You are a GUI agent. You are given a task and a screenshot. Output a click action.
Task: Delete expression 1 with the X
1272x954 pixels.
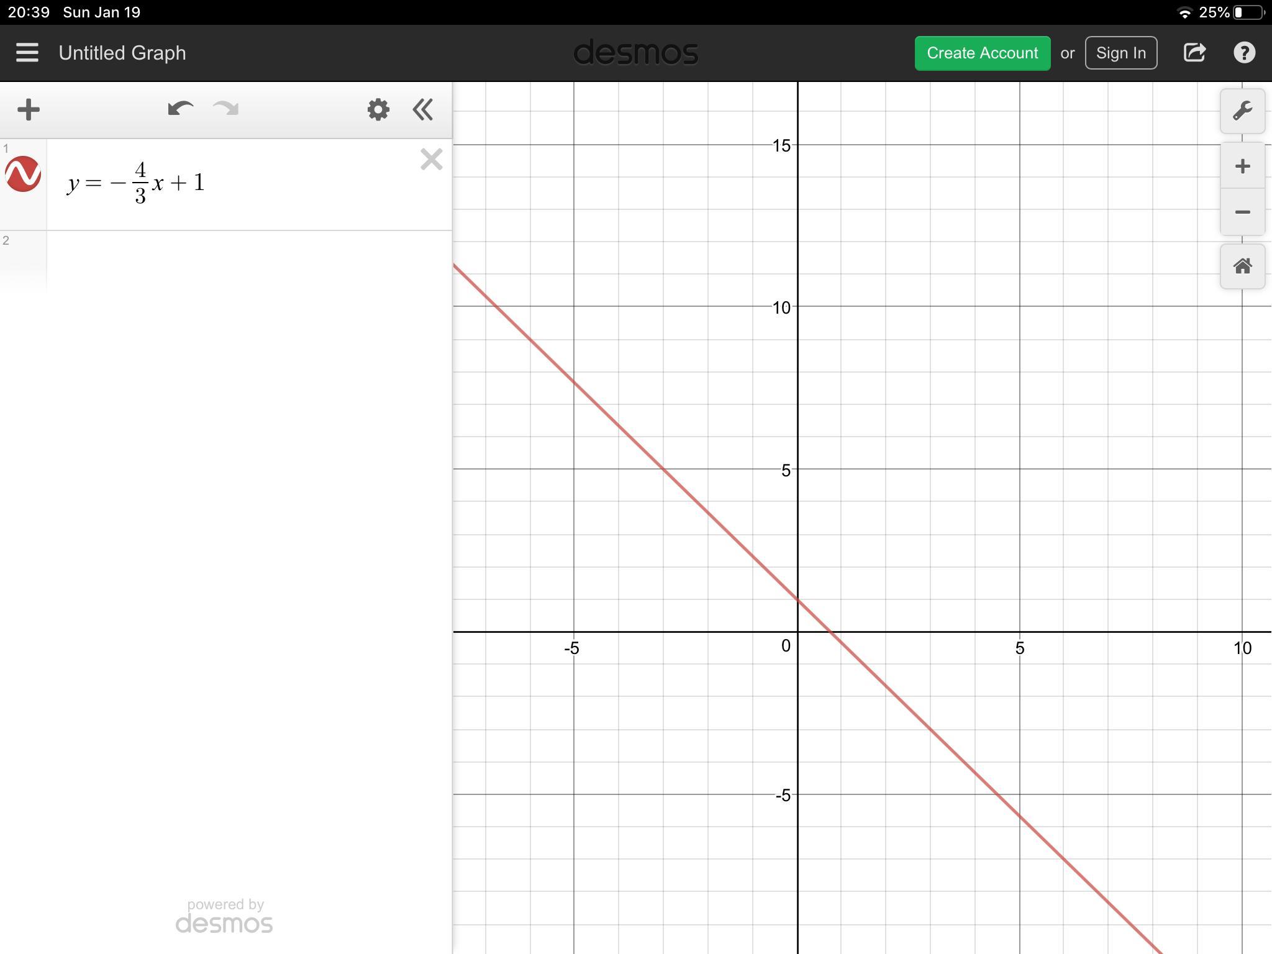(431, 160)
